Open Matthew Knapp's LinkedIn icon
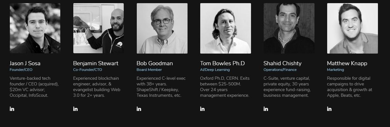This screenshot has height=127, width=390. [x=329, y=109]
